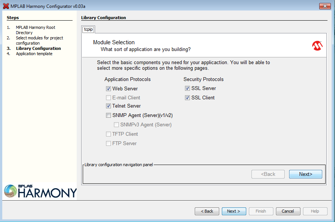
Task: Select step 2 Select modules for project configuration
Action: pos(39,40)
